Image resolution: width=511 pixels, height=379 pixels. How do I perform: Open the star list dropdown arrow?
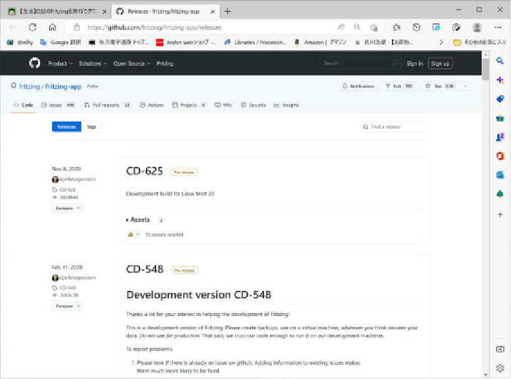[465, 86]
